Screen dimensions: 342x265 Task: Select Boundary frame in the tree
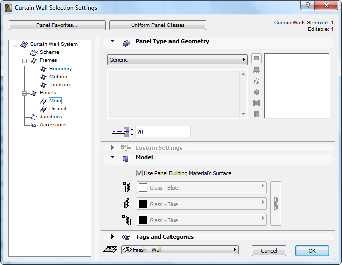61,69
